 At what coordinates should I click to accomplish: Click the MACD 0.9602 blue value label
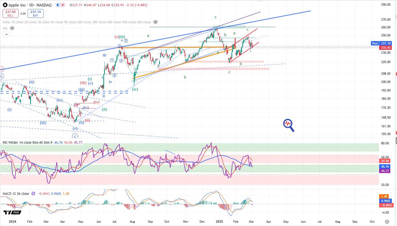click(x=385, y=201)
